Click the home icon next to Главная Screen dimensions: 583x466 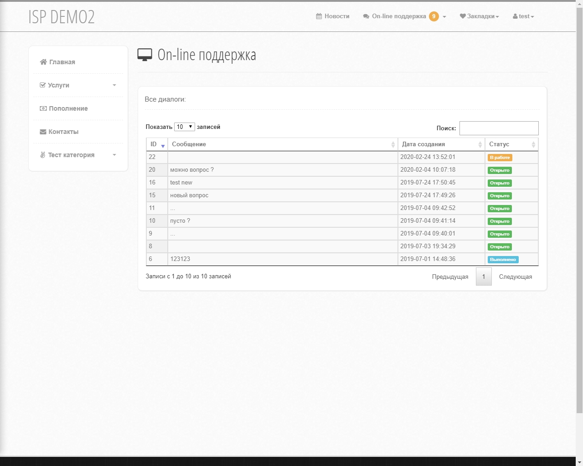point(43,62)
